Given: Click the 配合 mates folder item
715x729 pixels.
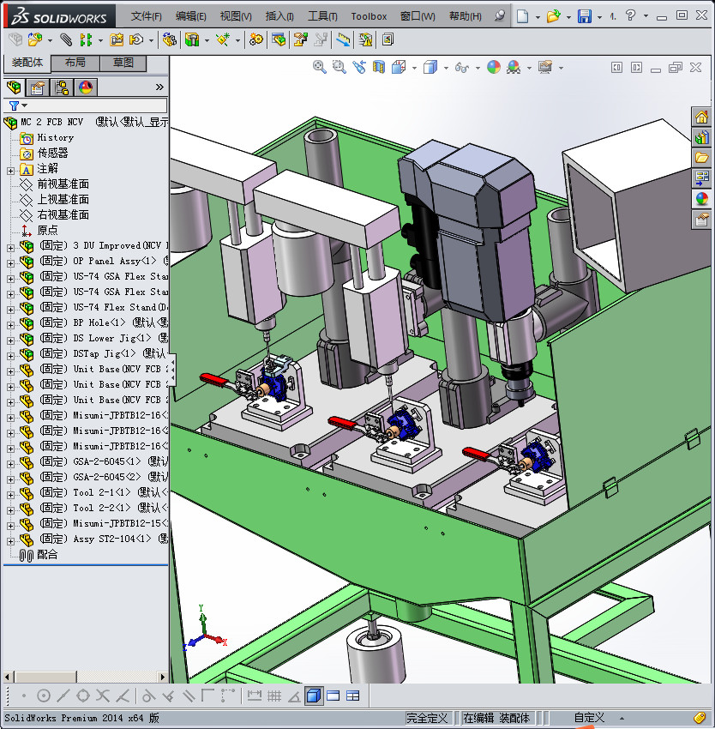Looking at the screenshot, I should 47,554.
